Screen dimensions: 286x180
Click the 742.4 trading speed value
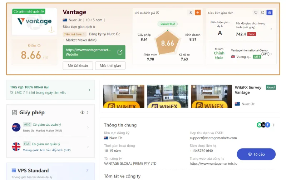coord(241,34)
